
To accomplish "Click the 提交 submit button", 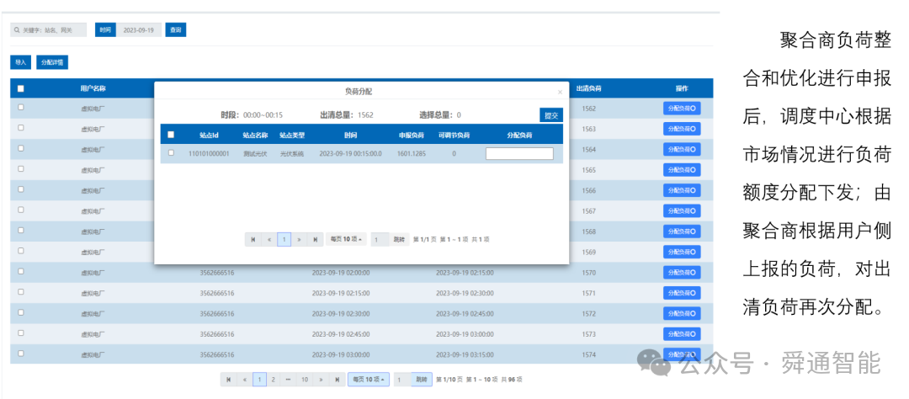I will pos(550,114).
